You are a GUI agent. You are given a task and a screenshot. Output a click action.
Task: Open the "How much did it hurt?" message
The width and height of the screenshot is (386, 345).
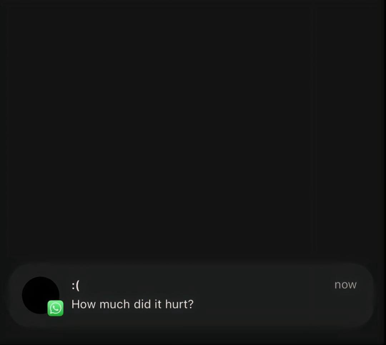(133, 304)
